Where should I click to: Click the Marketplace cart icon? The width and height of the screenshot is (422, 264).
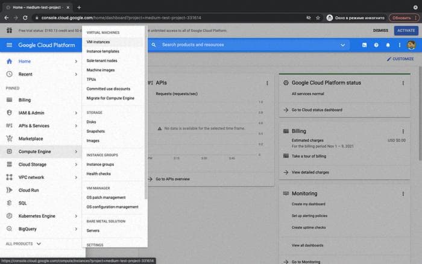click(x=9, y=139)
